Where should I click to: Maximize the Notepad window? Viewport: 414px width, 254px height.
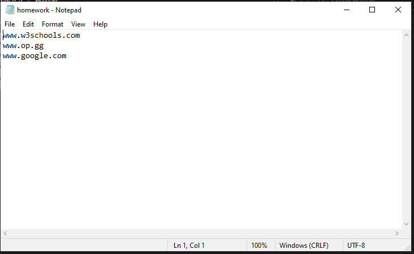[x=372, y=10]
